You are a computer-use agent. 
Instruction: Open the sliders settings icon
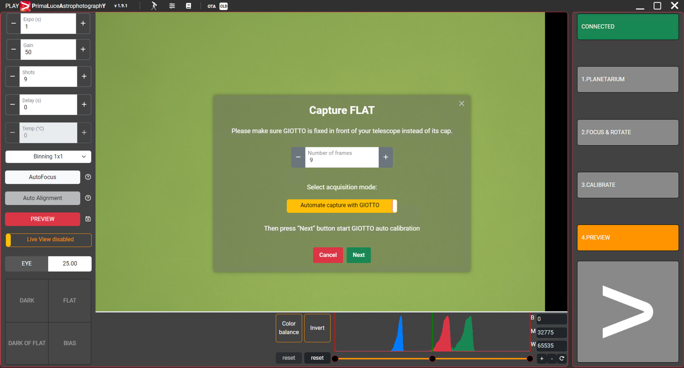(x=172, y=6)
